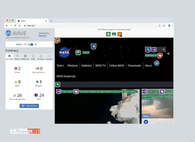
Task: Click the green tabindex=0 label
Action: (151, 55)
